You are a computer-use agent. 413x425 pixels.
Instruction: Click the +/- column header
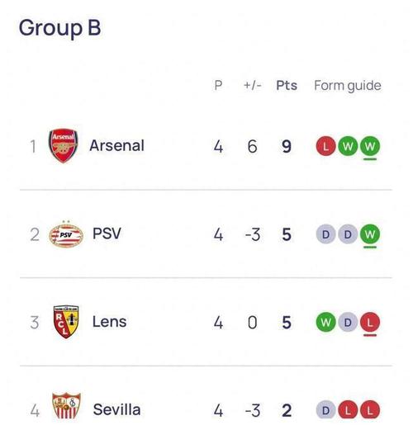coord(253,85)
